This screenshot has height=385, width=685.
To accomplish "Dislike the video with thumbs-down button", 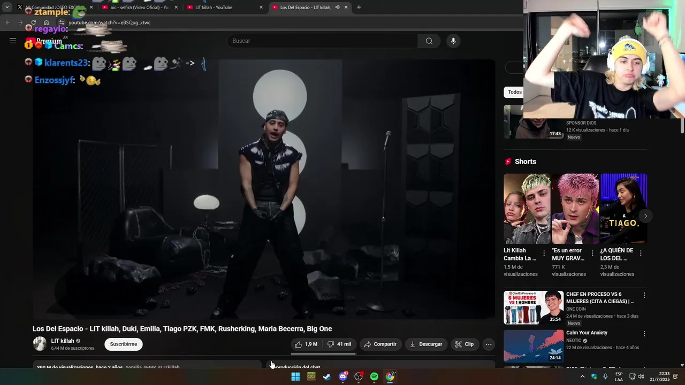I will pyautogui.click(x=339, y=344).
